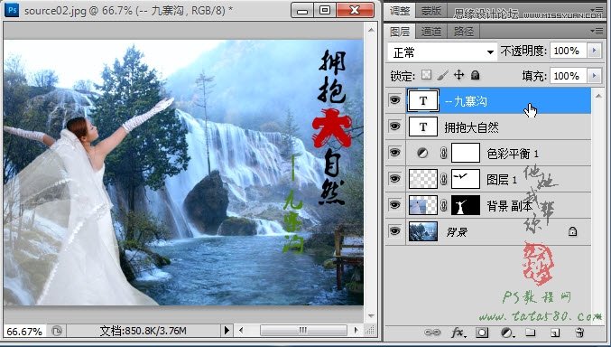Hide the 背景 layer
This screenshot has width=611, height=347.
tap(394, 230)
